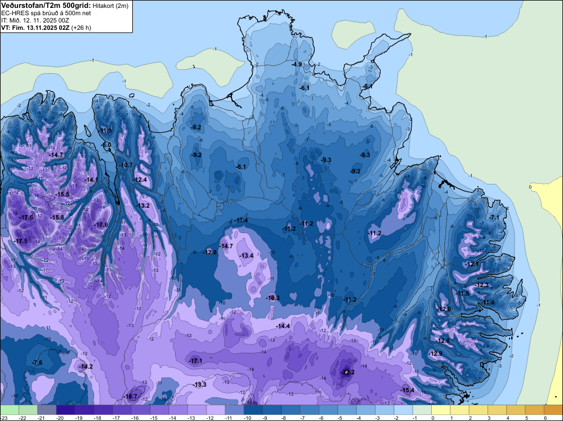This screenshot has height=421, width=563.
Task: Click the -22.2 coldest temperature label
Action: tap(347, 372)
